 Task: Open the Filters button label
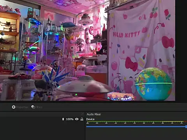pyautogui.click(x=39, y=107)
